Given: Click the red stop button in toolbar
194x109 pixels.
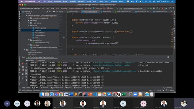Looking at the screenshot, I should click(162, 8).
